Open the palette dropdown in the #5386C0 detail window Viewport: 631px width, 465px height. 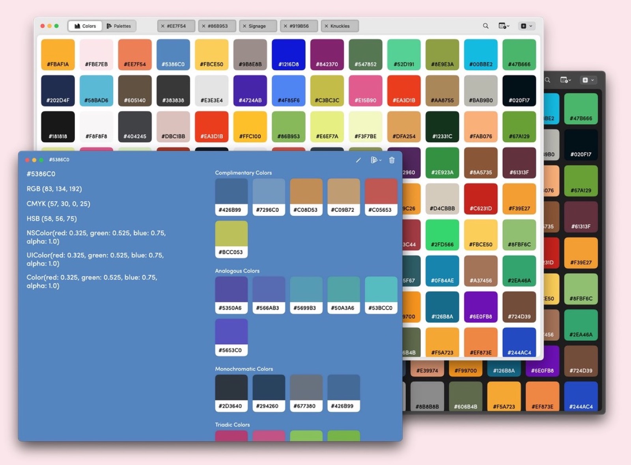coord(376,160)
